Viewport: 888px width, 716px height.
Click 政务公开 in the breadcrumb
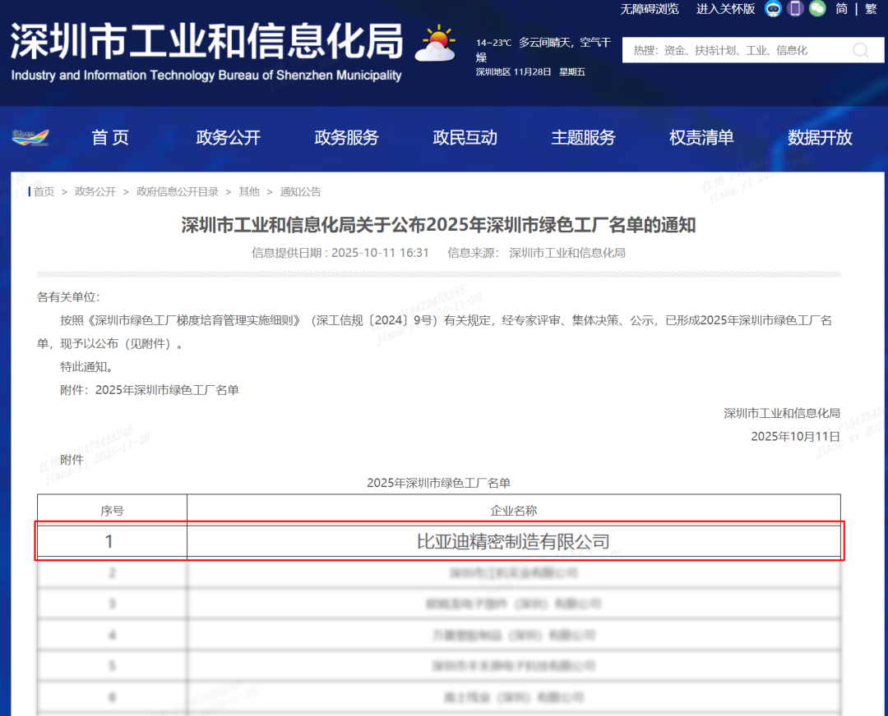95,191
